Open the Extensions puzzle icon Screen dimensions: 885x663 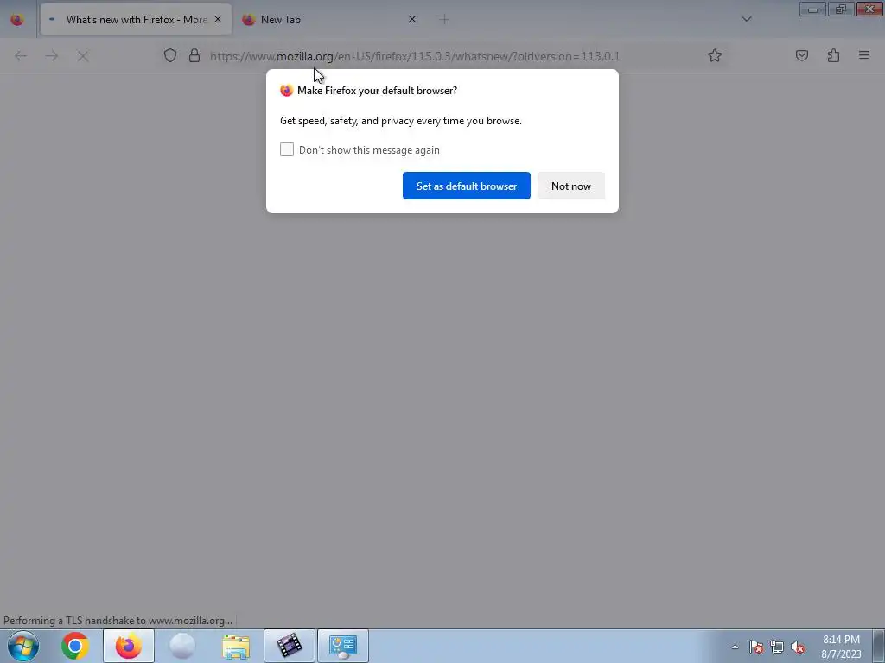point(833,55)
